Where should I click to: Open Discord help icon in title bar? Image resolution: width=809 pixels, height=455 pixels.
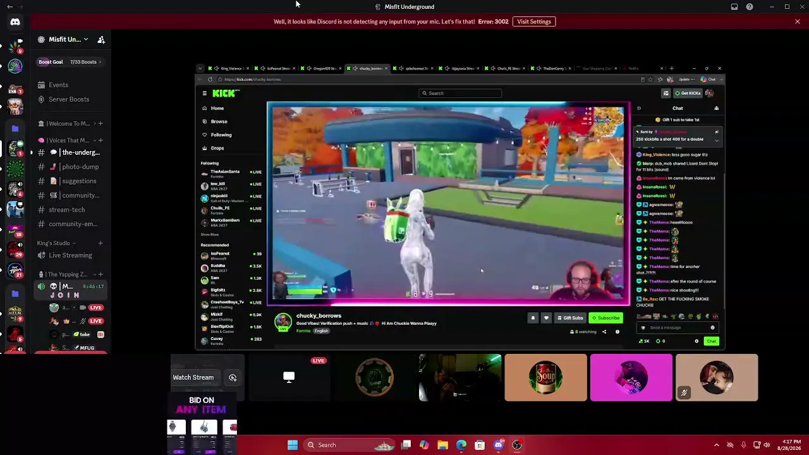coord(750,7)
